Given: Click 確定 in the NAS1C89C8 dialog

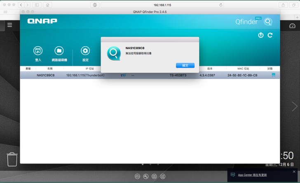Looking at the screenshot, I should pos(185,65).
